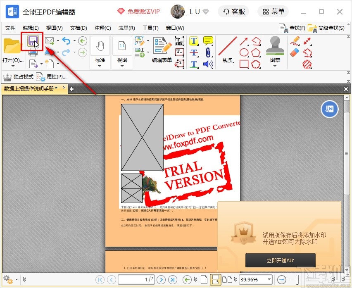Viewport: 352px width, 288px height.
Task: Toggle single page layout in status bar
Action: pyautogui.click(x=204, y=279)
